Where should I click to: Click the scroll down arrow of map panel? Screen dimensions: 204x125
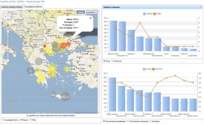[99, 112]
